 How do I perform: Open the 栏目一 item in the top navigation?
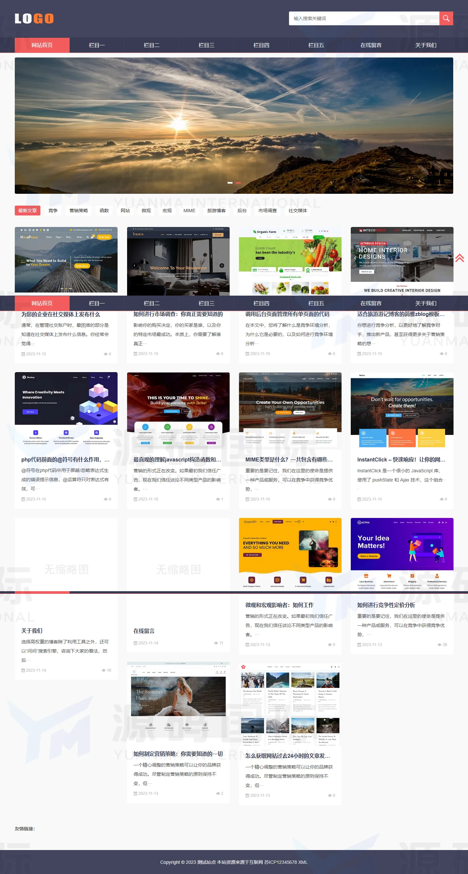coord(97,45)
